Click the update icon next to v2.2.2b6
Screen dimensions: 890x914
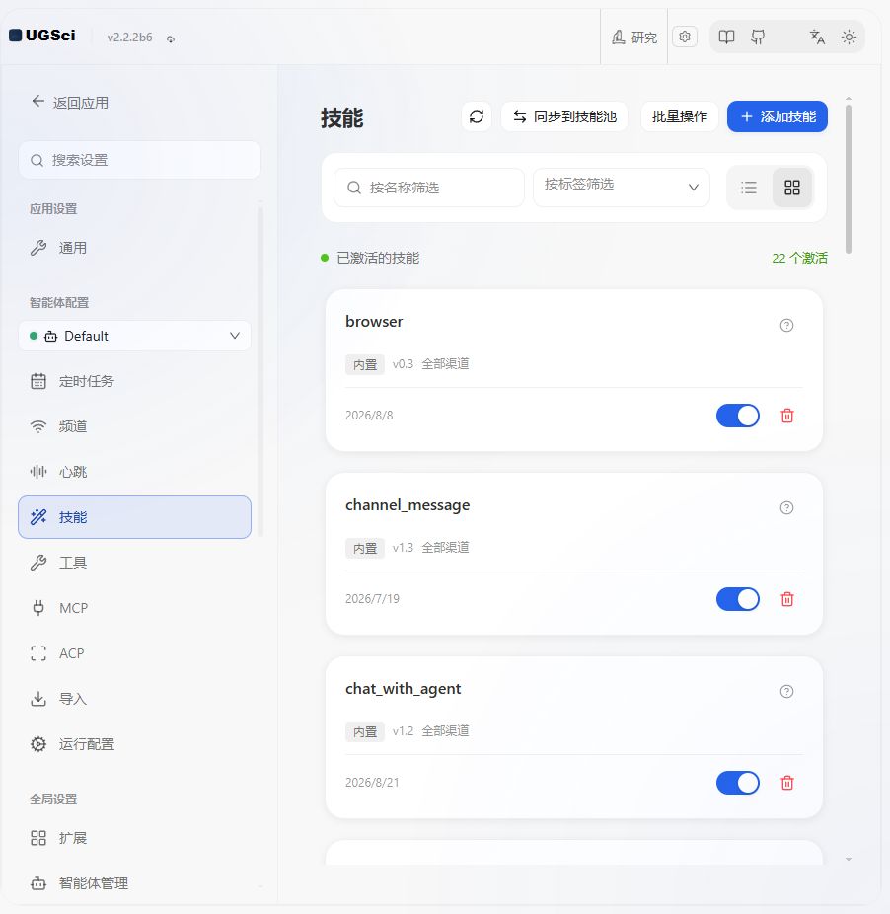point(170,38)
